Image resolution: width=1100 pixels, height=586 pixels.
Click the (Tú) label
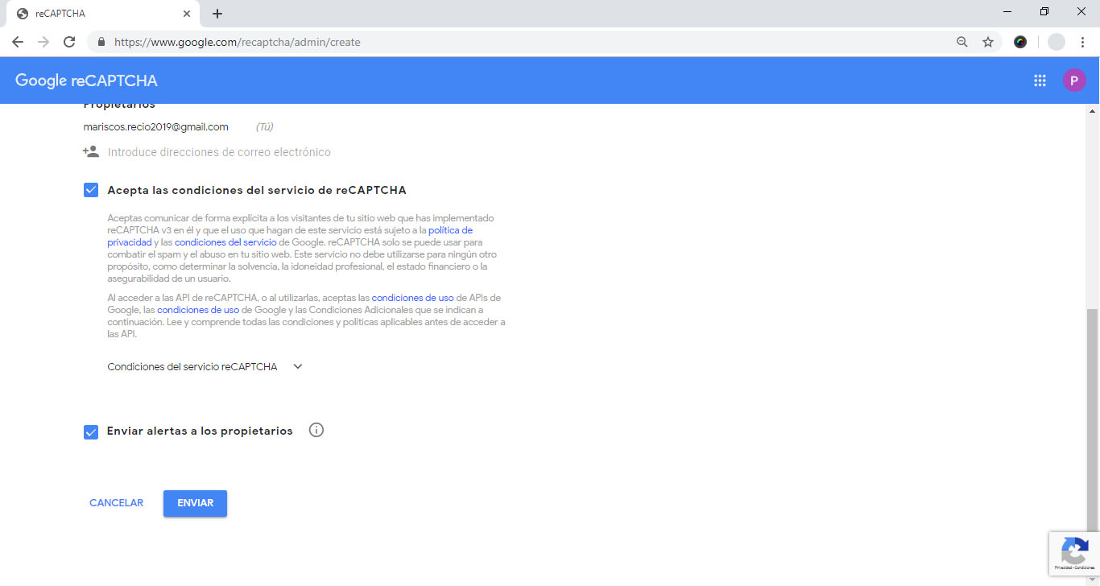(264, 127)
